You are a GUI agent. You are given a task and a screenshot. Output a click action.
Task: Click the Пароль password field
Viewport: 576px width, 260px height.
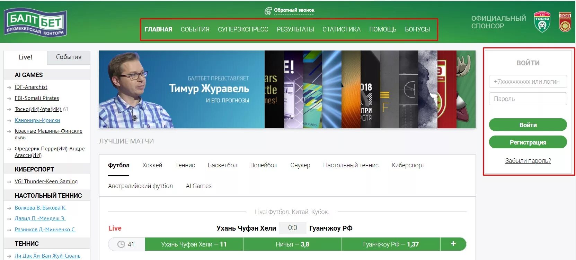pos(528,99)
